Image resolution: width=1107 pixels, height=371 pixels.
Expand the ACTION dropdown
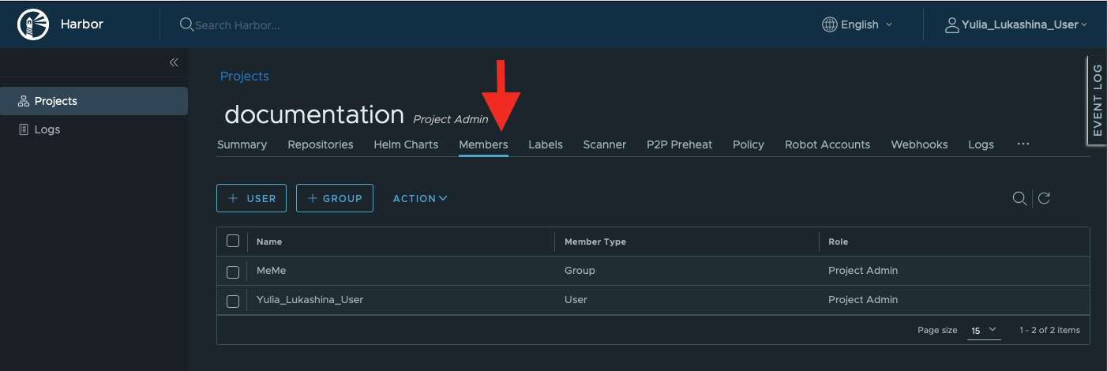point(420,198)
